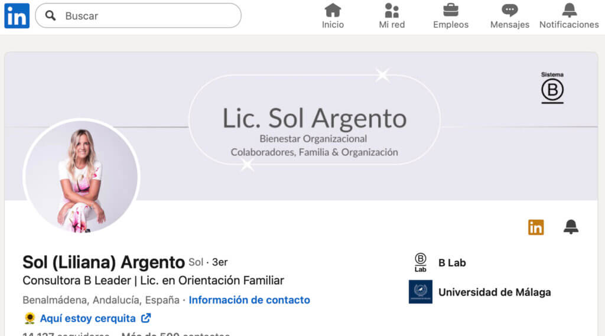This screenshot has width=605, height=336.
Task: Open Sol Argento's circular profile photo
Action: [82, 177]
